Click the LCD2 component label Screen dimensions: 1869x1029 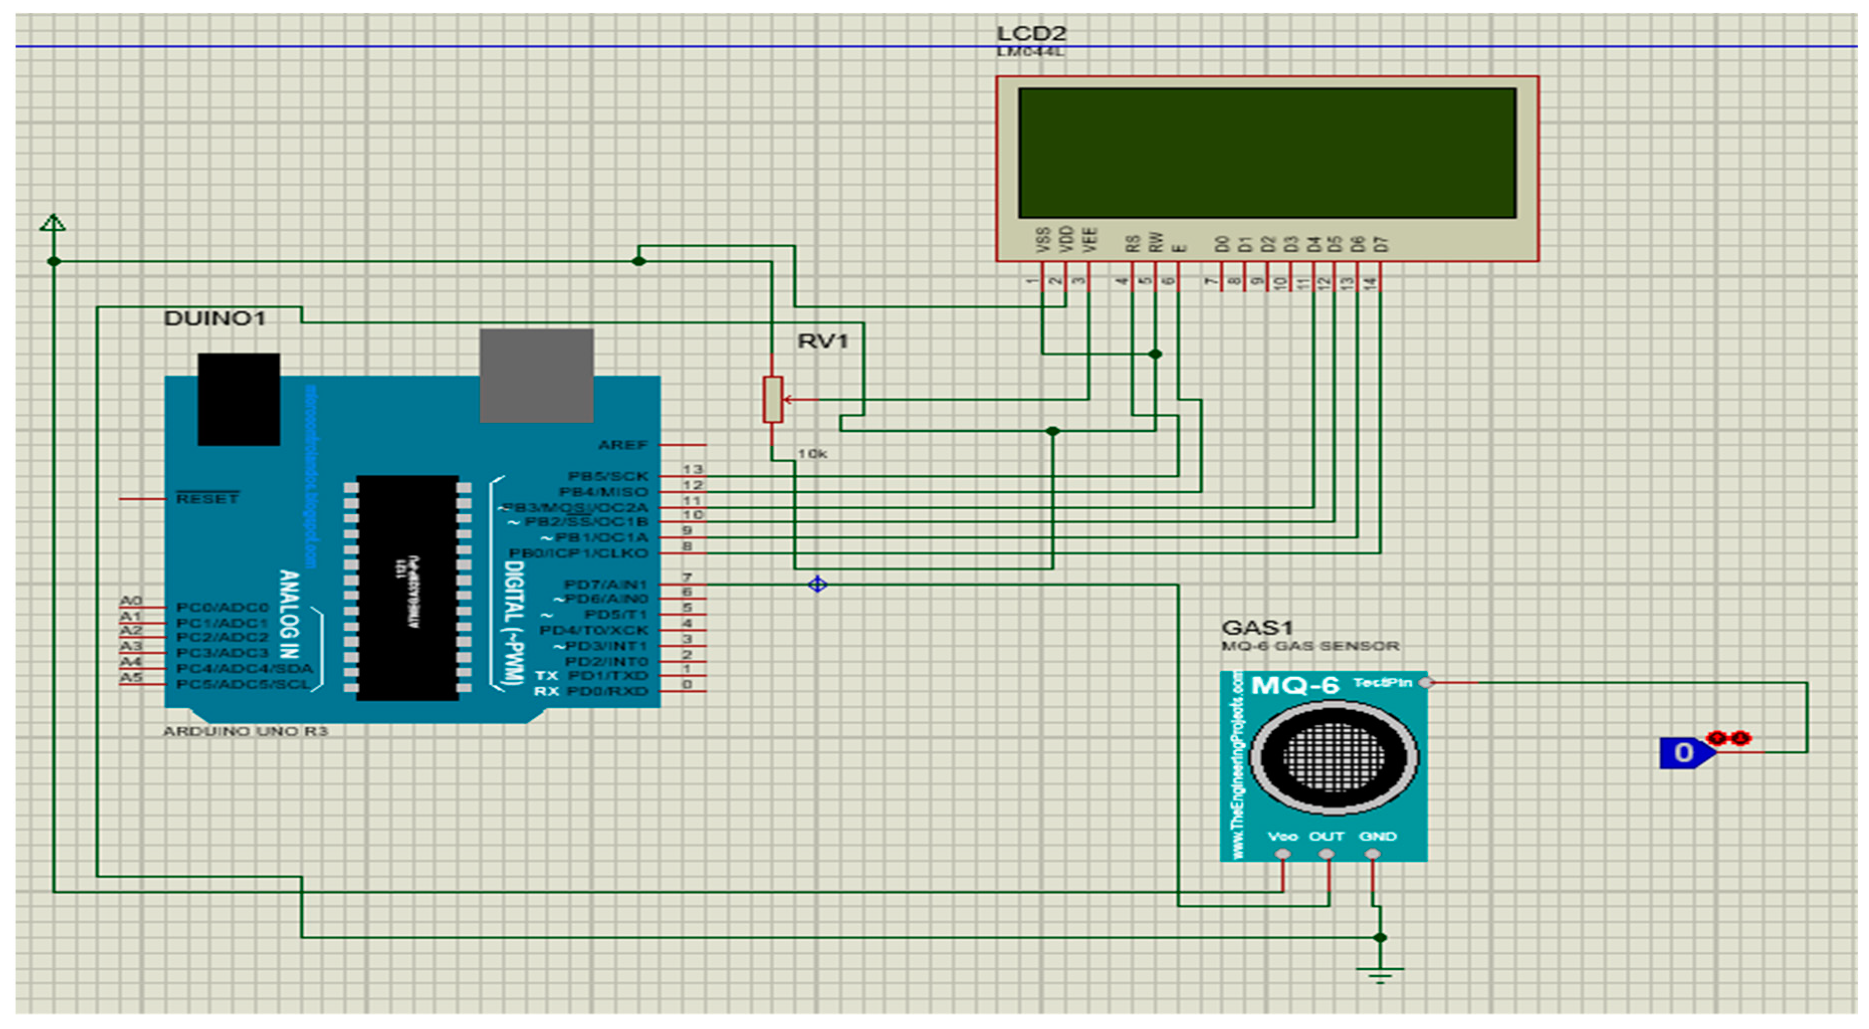[1031, 33]
